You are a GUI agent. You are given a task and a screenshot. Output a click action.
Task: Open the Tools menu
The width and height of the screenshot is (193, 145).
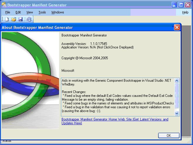pos(42,12)
